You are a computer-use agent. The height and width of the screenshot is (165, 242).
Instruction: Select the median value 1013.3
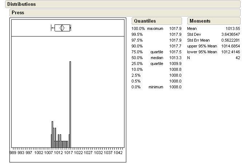pyautogui.click(x=175, y=58)
